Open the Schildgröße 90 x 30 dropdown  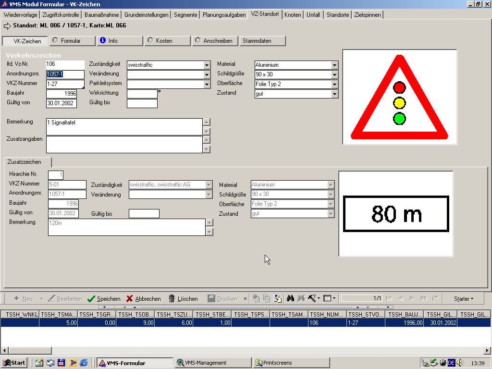tap(334, 74)
